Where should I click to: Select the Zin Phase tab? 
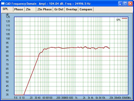45,9
